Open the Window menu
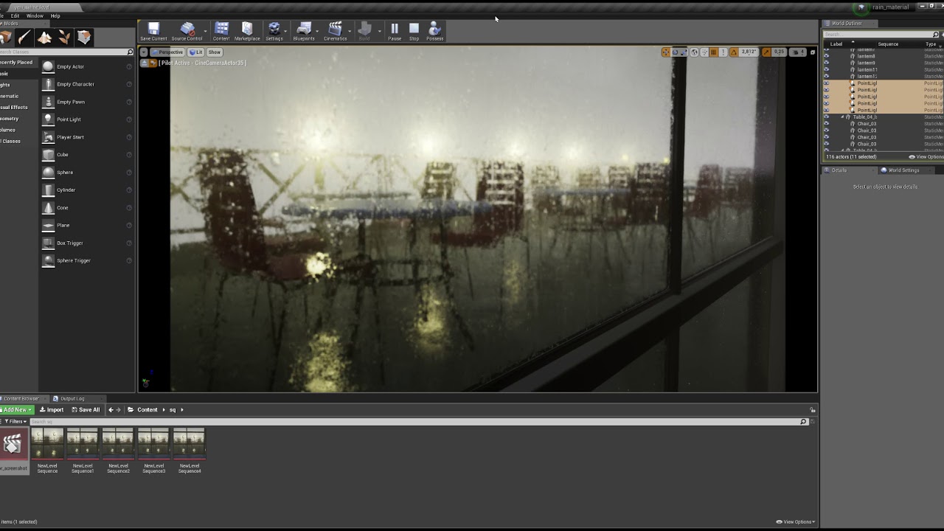944x531 pixels. tap(35, 15)
